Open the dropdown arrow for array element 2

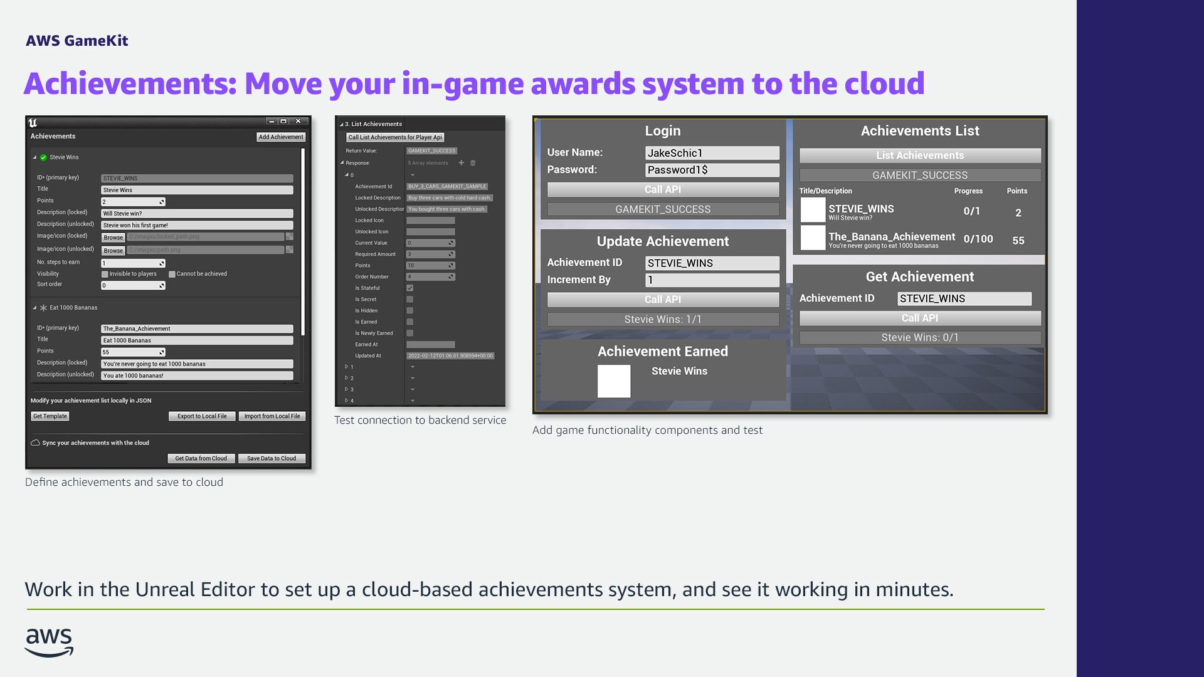tap(413, 378)
